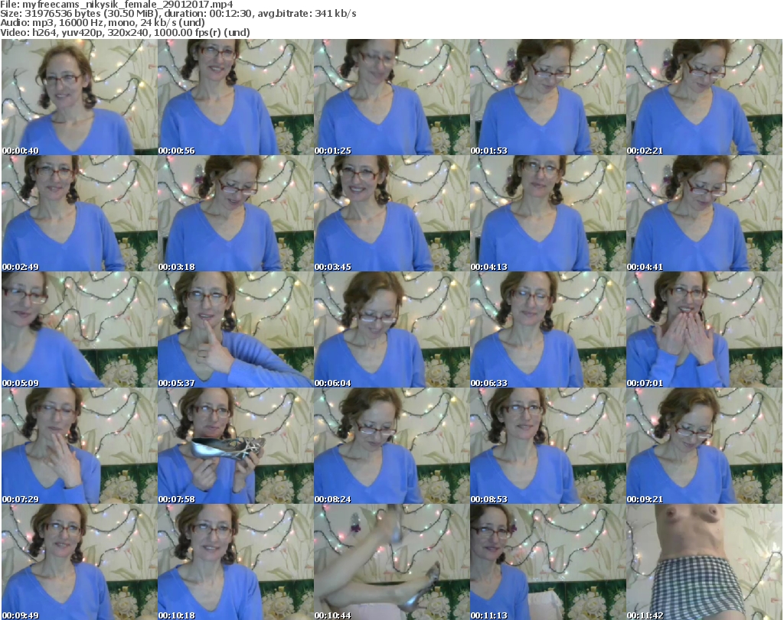This screenshot has width=784, height=620.
Task: Select the thumbnail stamped 00:11:13
Action: tap(548, 562)
